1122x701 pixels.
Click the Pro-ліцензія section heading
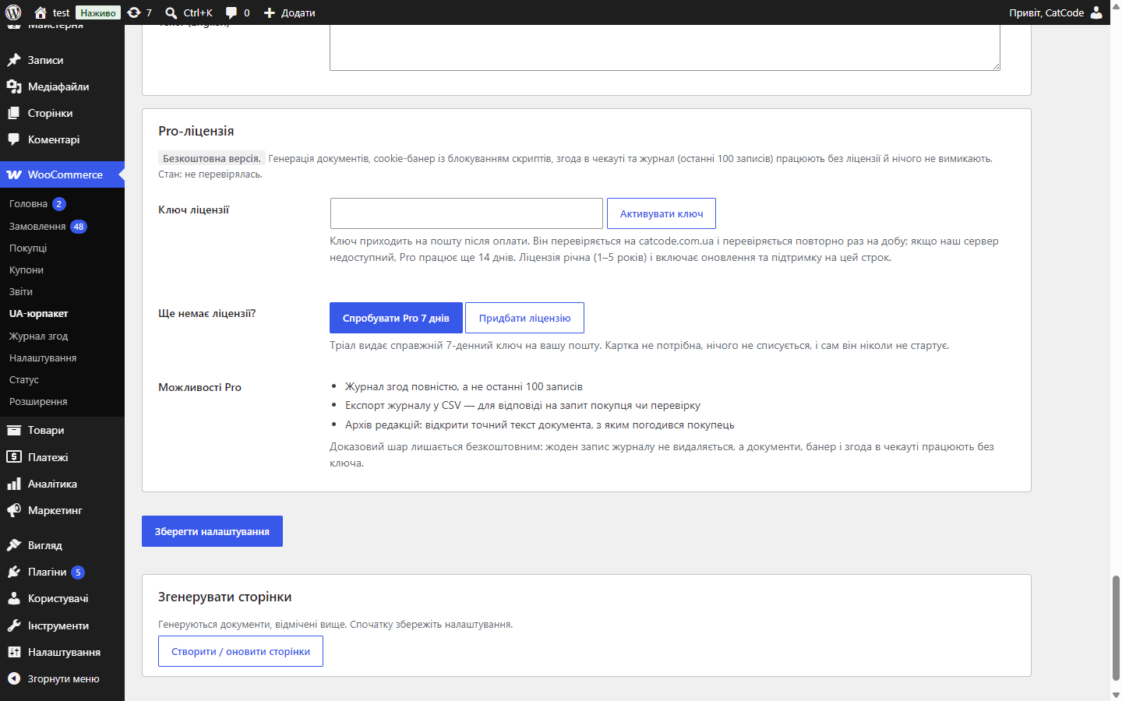pyautogui.click(x=196, y=131)
